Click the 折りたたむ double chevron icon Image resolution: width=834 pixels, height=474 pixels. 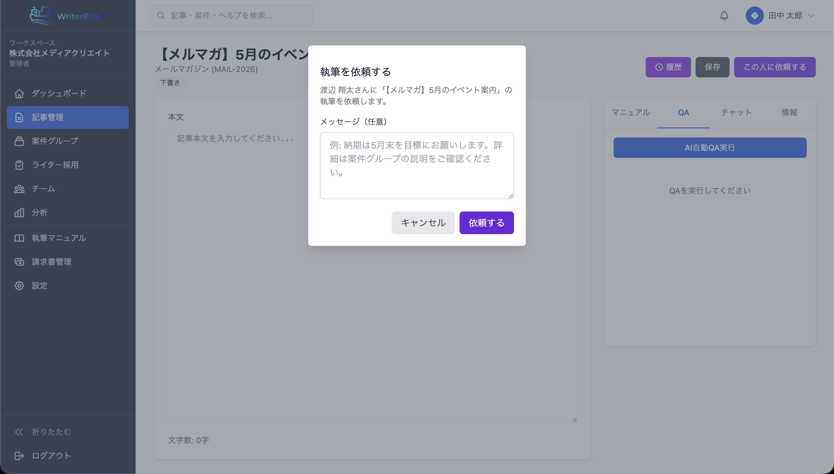pyautogui.click(x=19, y=432)
